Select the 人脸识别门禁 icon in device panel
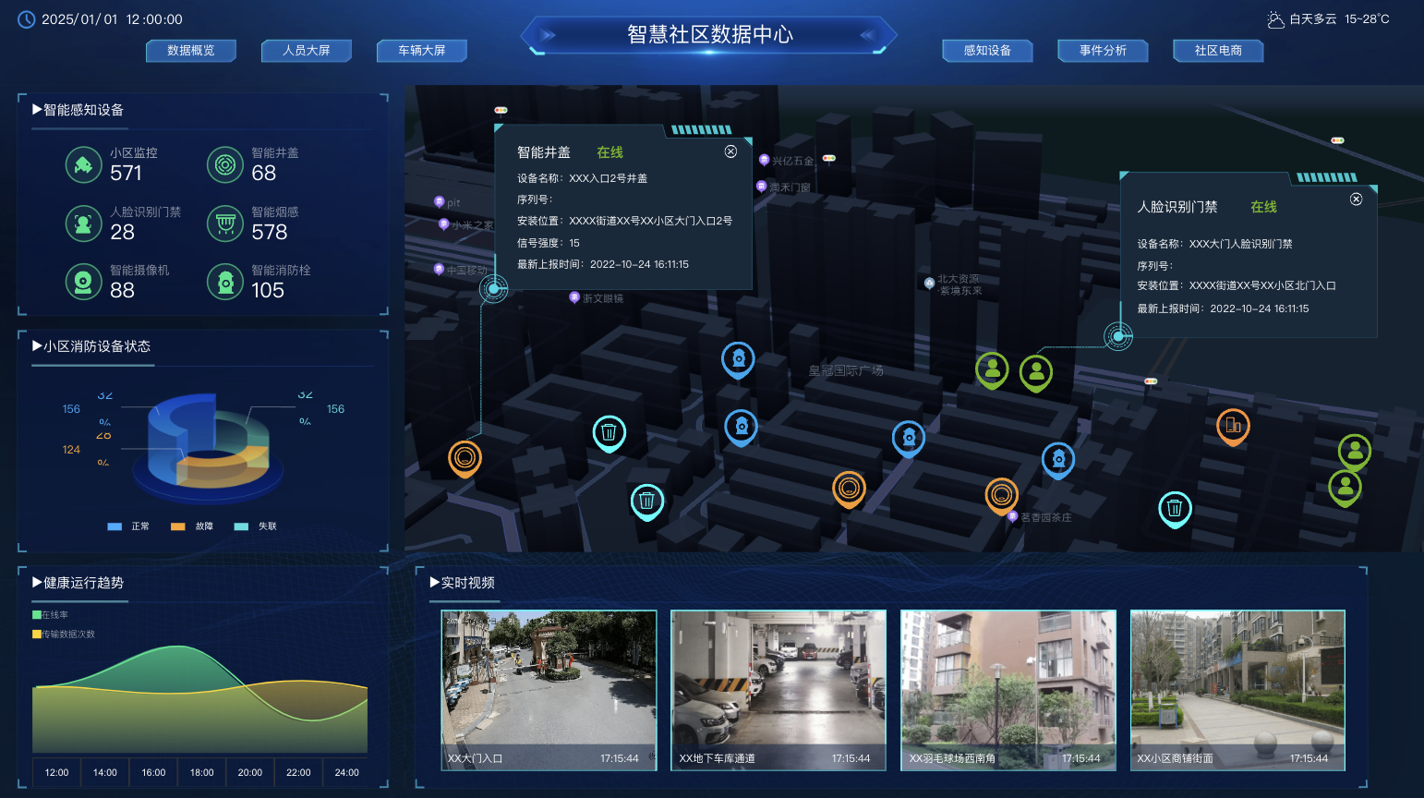Viewport: 1424px width, 798px height. coord(83,224)
